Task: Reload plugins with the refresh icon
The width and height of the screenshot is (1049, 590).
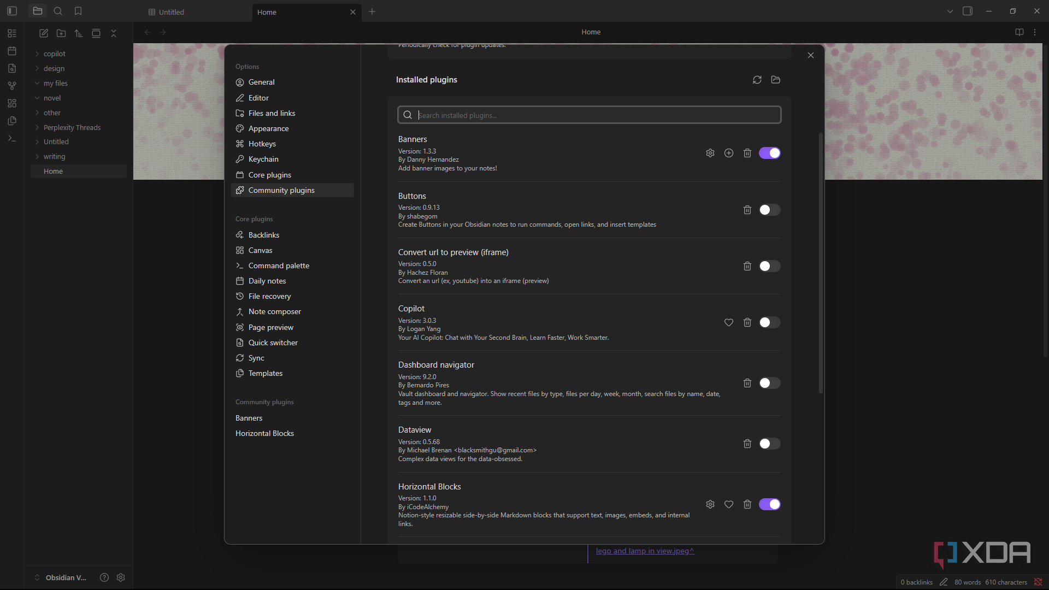Action: pyautogui.click(x=757, y=80)
